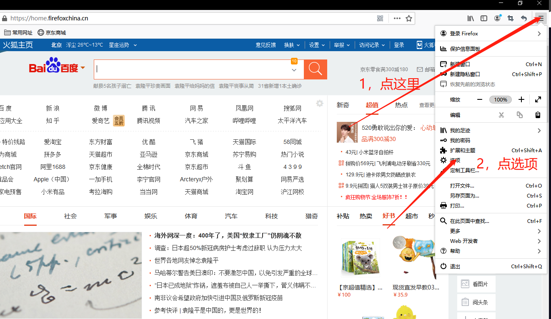
Task: Open the 设置 dropdown in the blue bar
Action: point(317,45)
